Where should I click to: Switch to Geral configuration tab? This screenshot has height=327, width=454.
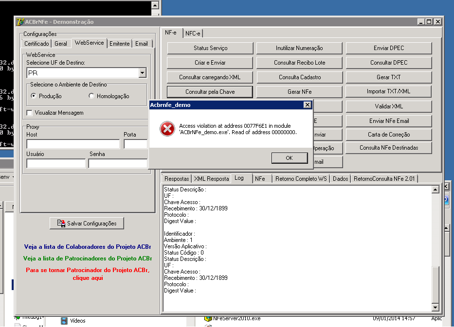[61, 44]
